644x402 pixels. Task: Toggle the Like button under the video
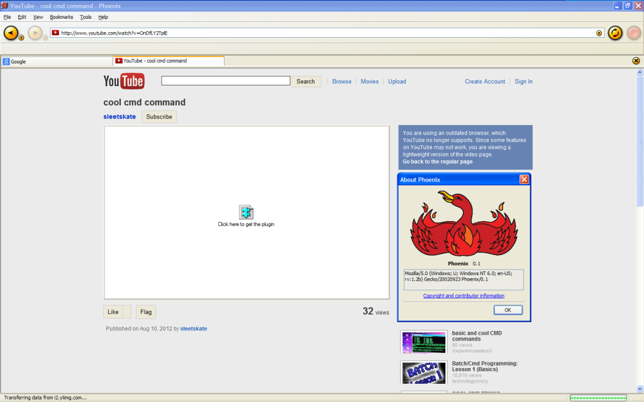pyautogui.click(x=113, y=312)
